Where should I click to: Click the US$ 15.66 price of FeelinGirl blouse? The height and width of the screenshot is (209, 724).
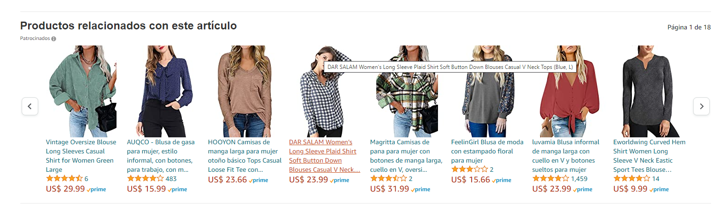[470, 180]
